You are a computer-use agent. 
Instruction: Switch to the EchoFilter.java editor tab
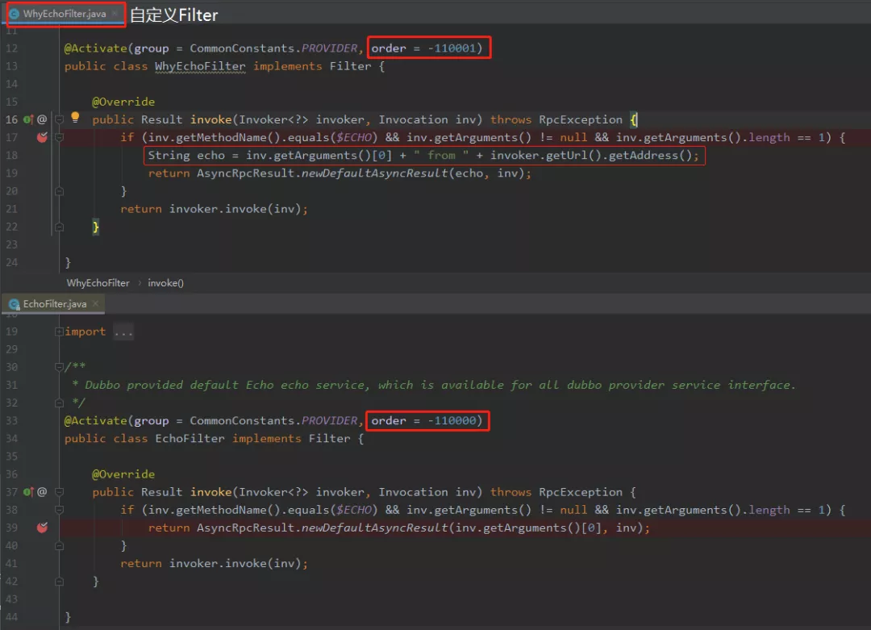pyautogui.click(x=55, y=304)
